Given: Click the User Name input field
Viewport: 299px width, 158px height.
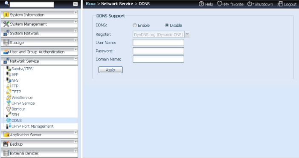Looking at the screenshot, I should [x=158, y=43].
